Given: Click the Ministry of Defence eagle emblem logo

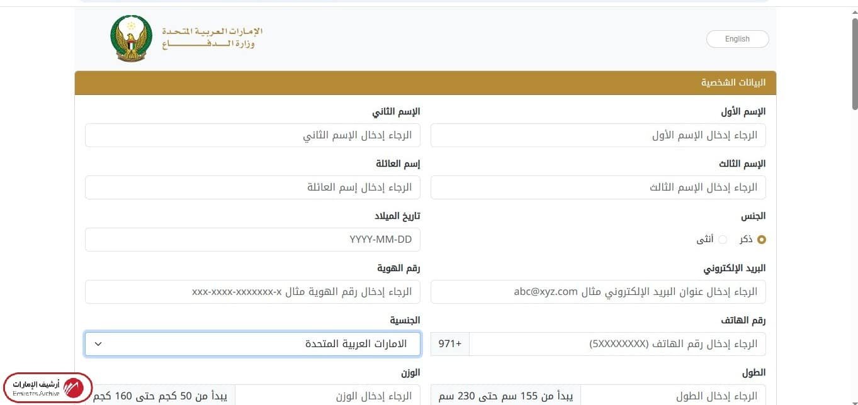Looking at the screenshot, I should pyautogui.click(x=130, y=38).
